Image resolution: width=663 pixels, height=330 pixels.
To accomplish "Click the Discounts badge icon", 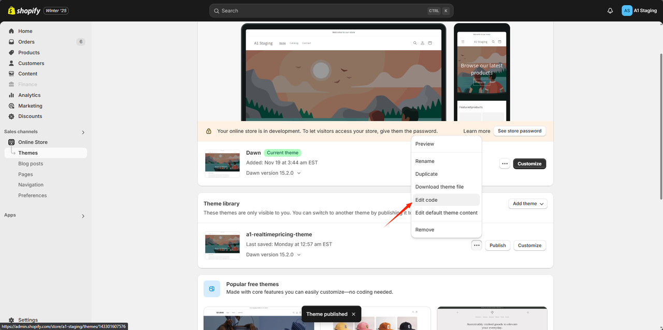I will click(x=11, y=116).
